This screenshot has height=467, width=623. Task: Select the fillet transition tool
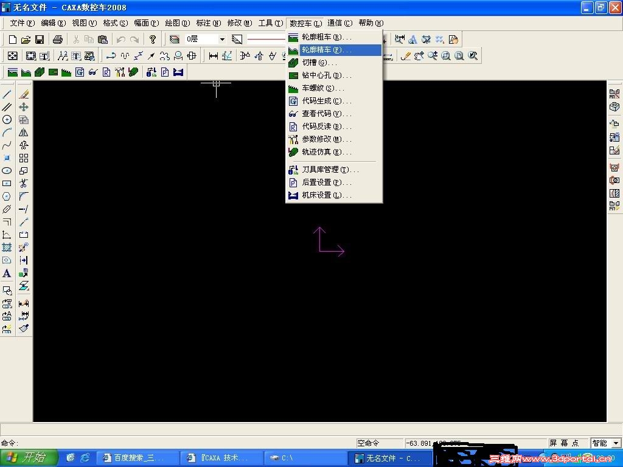(x=24, y=196)
